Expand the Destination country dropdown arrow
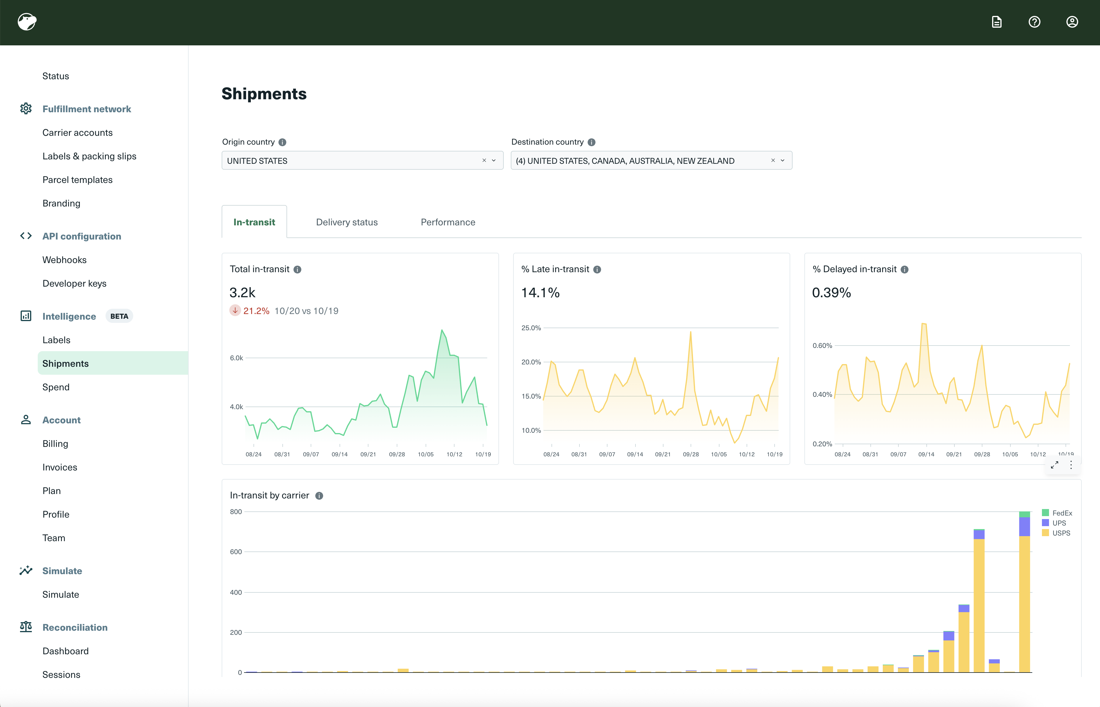The image size is (1100, 707). coord(783,161)
